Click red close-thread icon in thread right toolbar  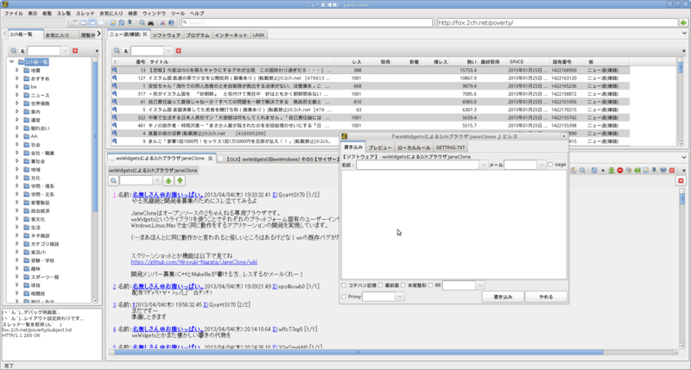pyautogui.click(x=672, y=170)
